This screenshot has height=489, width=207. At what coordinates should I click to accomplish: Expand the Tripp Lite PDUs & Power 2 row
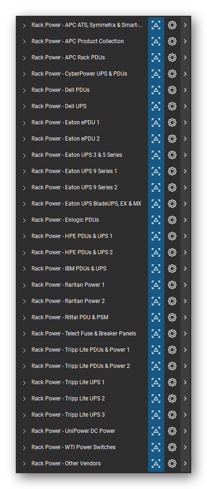pos(24,367)
